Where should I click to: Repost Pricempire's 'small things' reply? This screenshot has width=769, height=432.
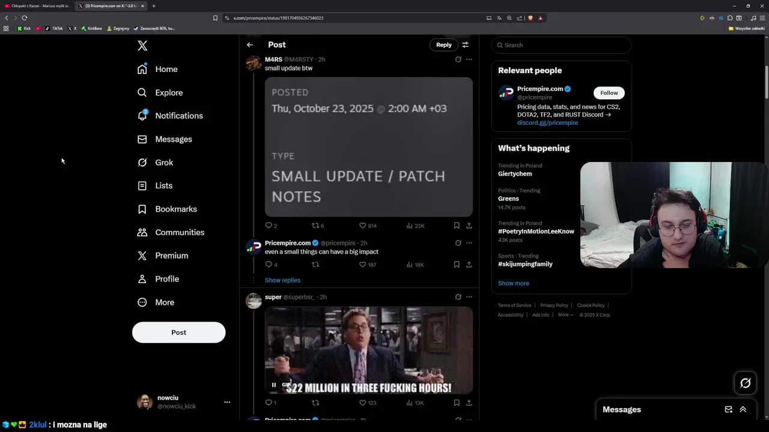click(x=315, y=265)
